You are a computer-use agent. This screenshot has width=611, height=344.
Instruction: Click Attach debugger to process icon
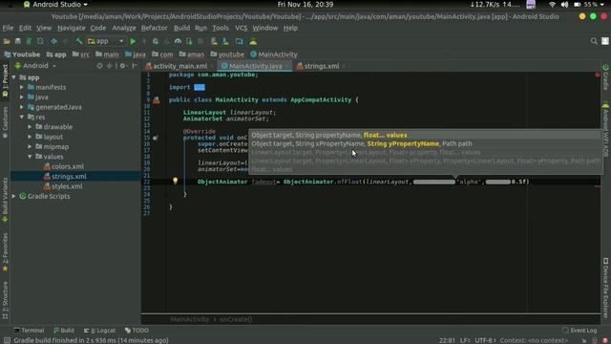189,41
